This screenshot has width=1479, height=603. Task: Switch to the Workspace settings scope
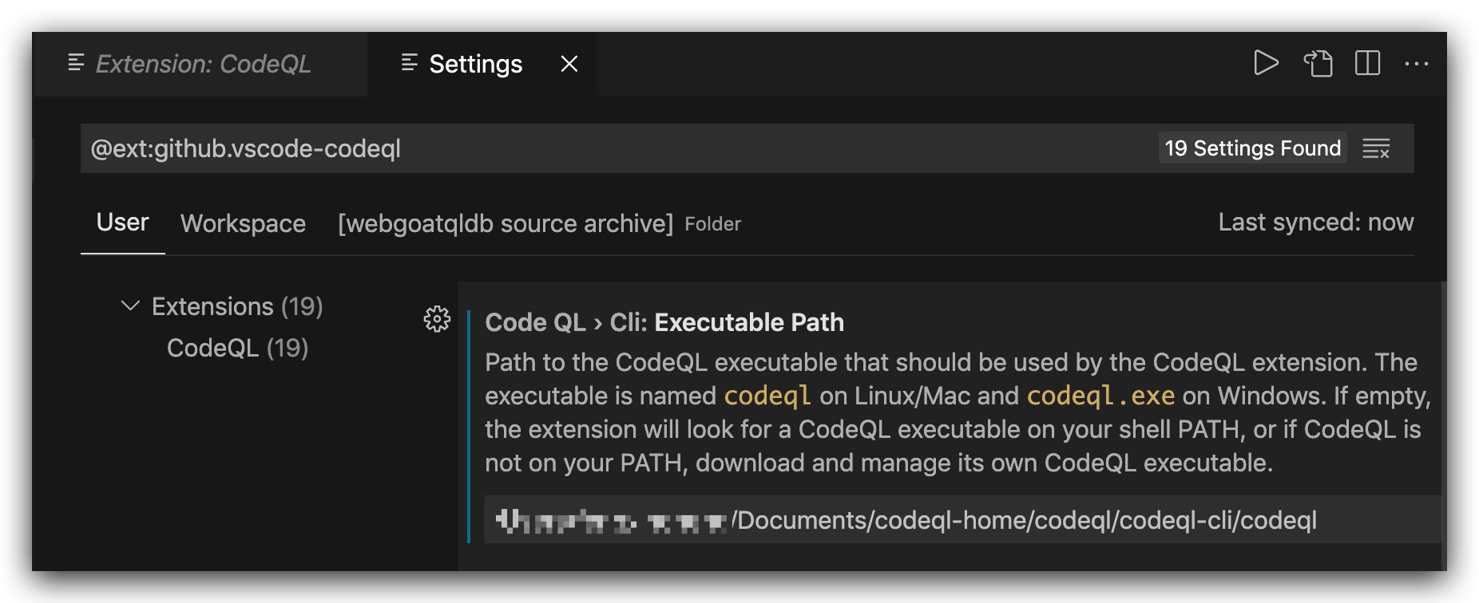[x=243, y=223]
